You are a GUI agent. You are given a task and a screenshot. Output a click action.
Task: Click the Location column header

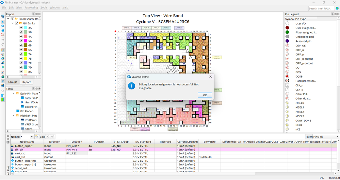(77, 142)
